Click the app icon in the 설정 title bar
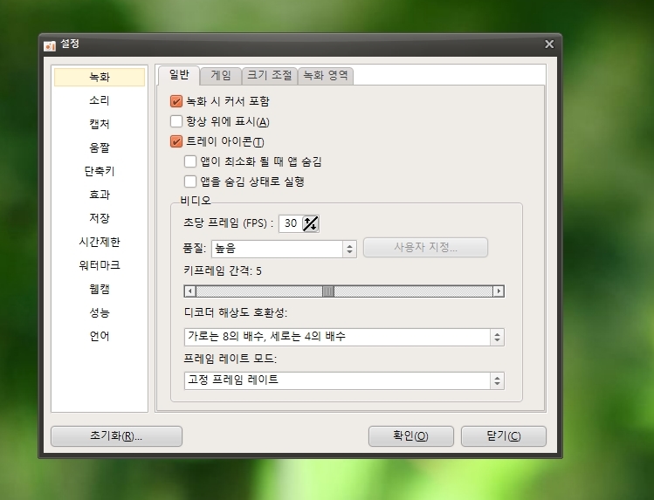 click(50, 45)
